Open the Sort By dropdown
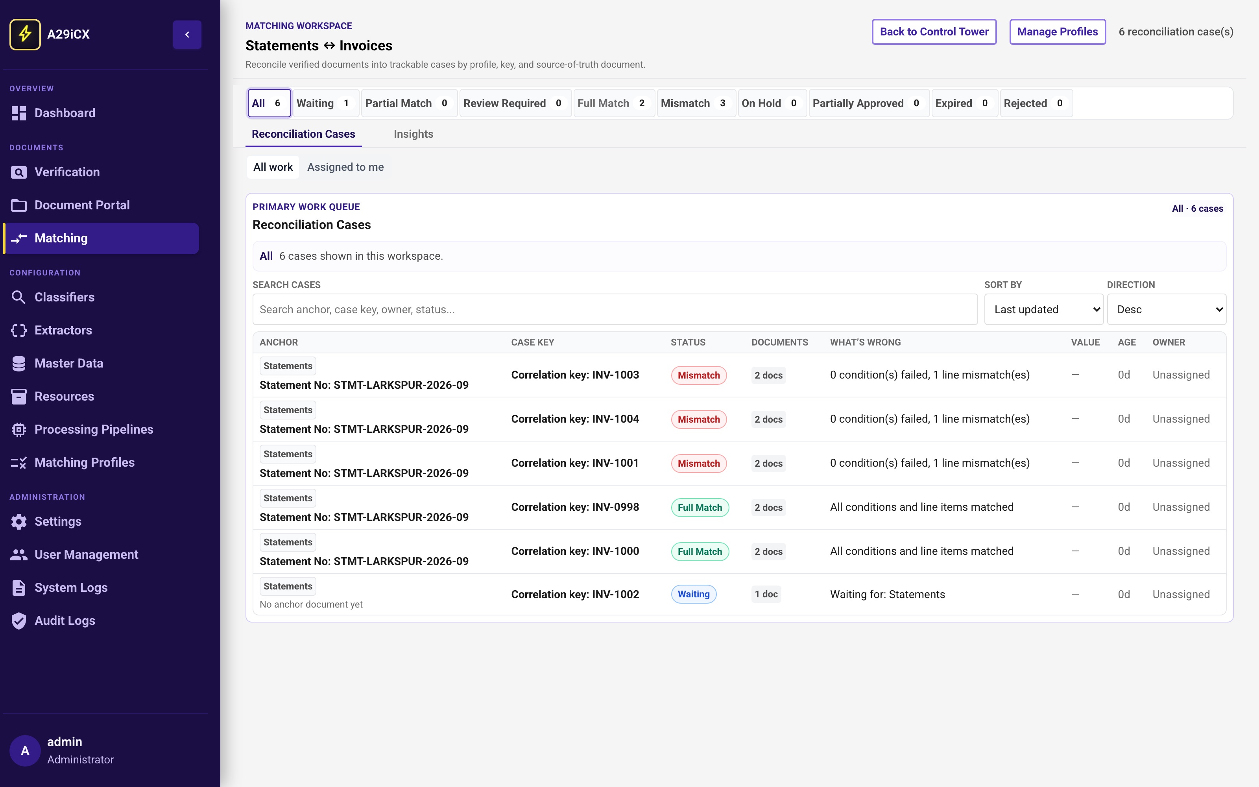 pos(1044,310)
